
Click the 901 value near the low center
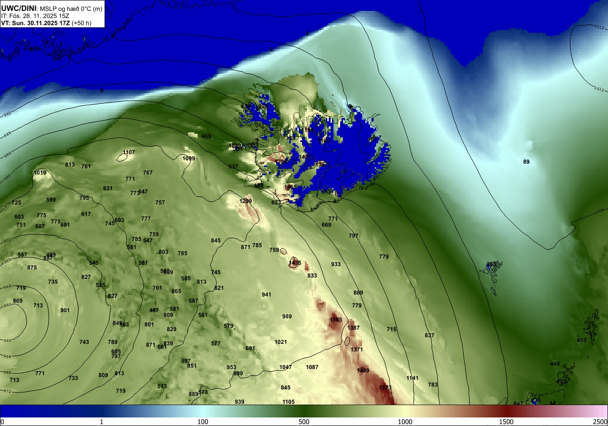pos(65,310)
